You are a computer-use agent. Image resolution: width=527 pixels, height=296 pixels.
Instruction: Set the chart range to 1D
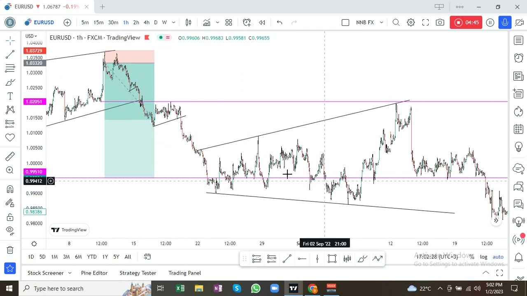coord(31,257)
